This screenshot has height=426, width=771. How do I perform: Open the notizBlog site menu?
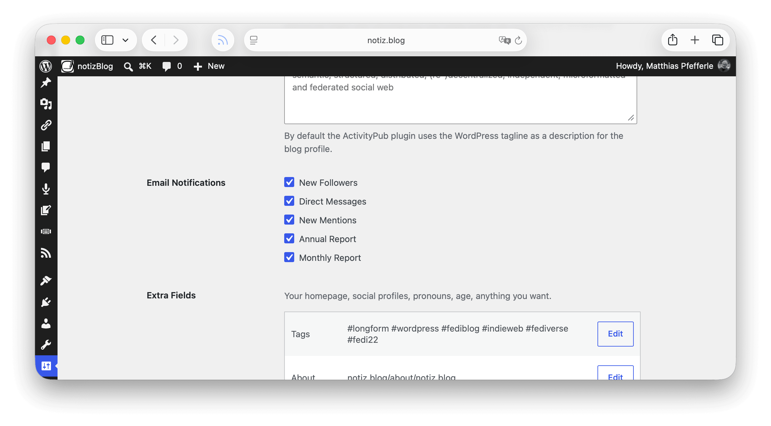point(87,66)
